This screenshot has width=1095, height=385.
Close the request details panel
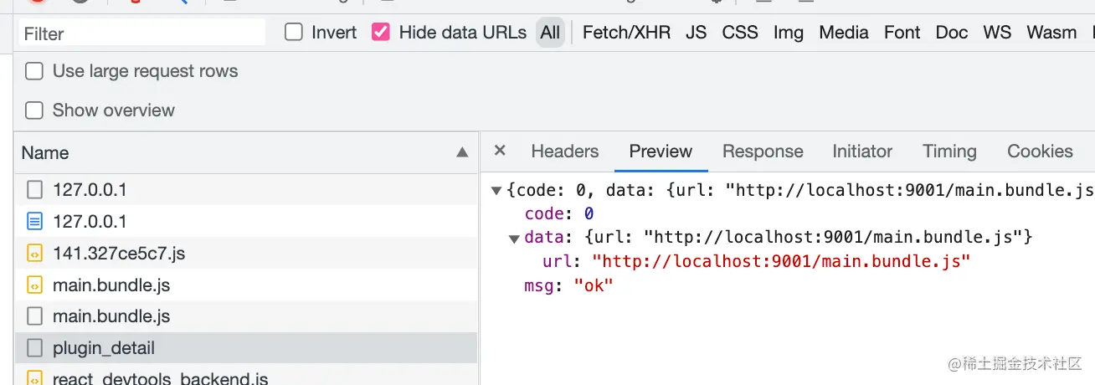[x=500, y=151]
